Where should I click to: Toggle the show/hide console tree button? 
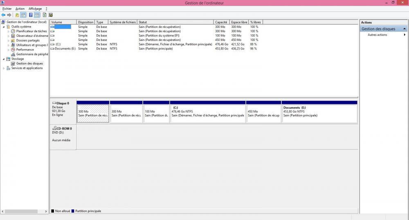pyautogui.click(x=23, y=15)
